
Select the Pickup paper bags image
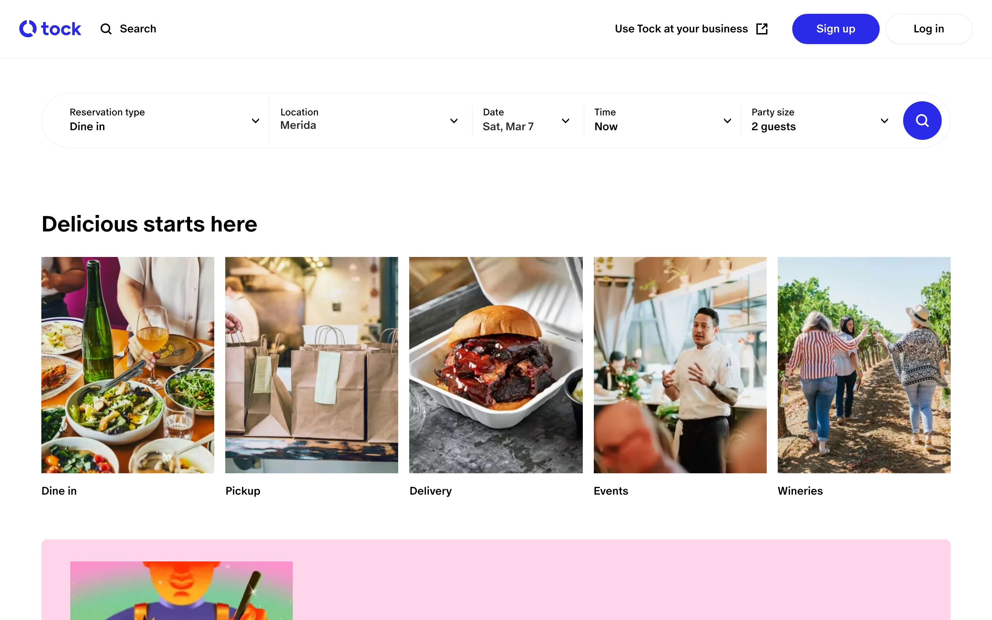click(x=311, y=365)
